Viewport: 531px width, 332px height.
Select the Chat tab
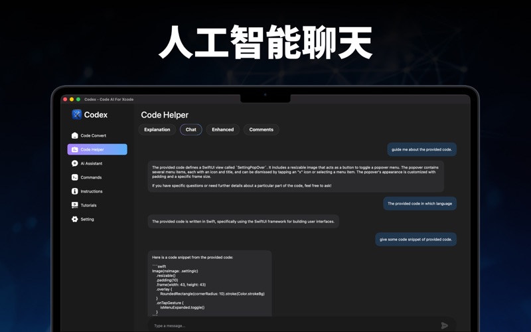[x=191, y=129]
